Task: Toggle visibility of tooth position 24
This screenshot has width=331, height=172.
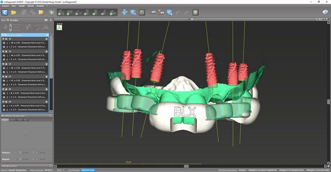Action: [x=6, y=89]
